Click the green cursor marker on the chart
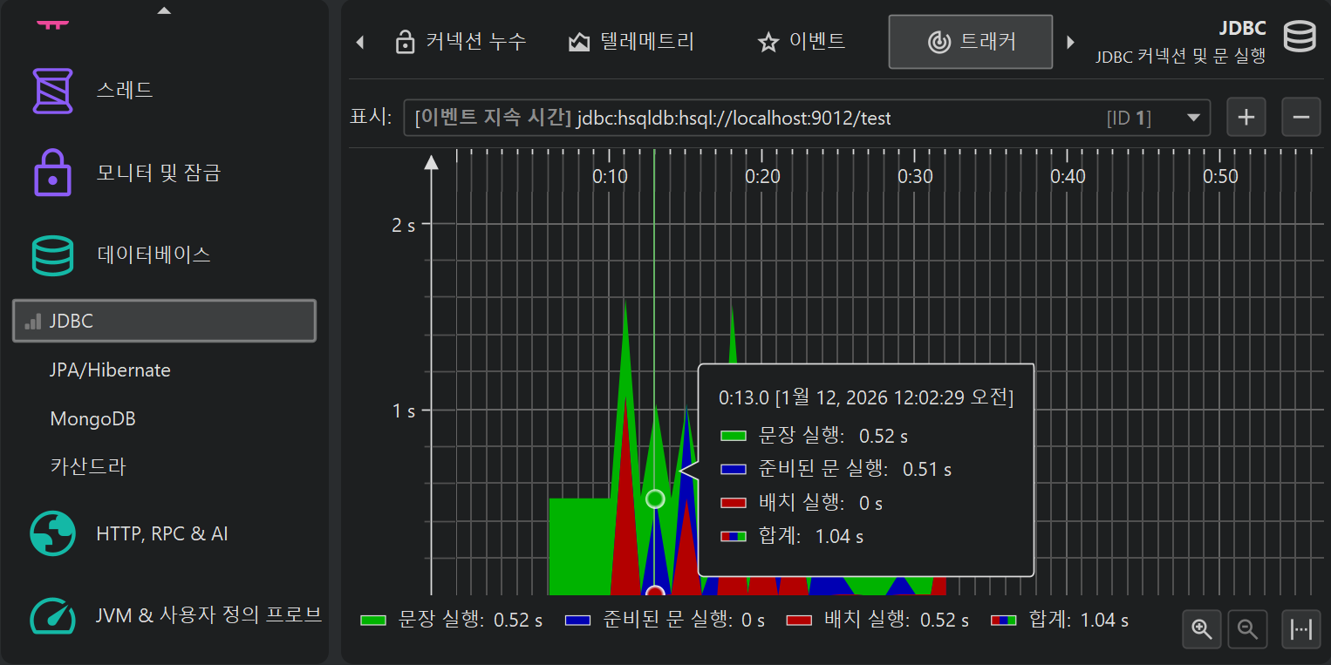This screenshot has height=665, width=1331. point(655,499)
